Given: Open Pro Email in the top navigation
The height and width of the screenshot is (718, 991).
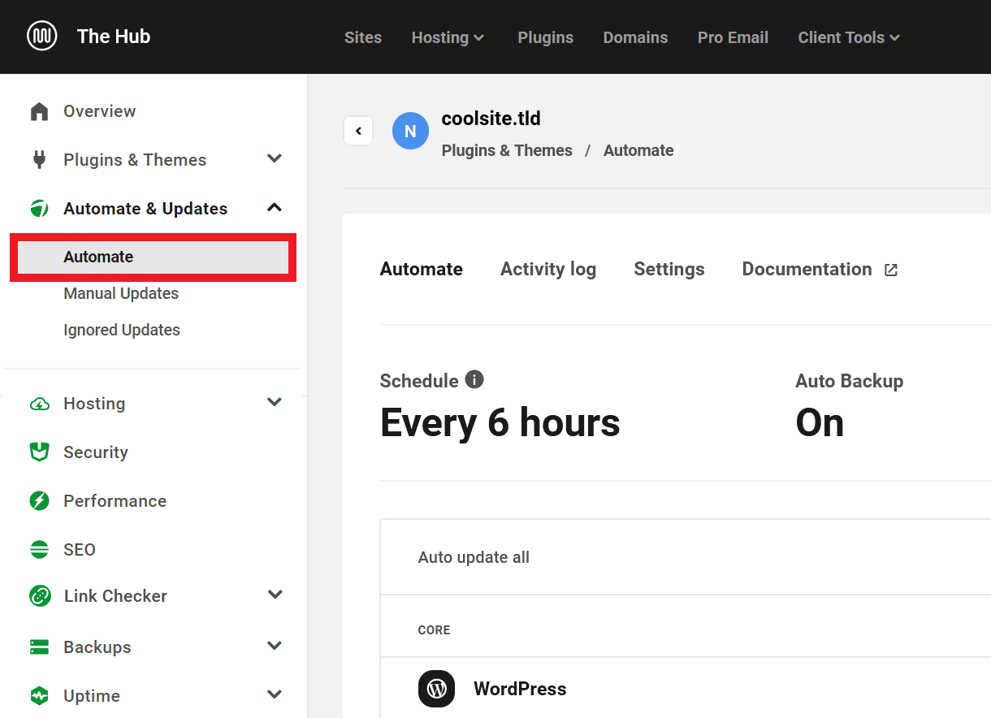Looking at the screenshot, I should coord(733,37).
